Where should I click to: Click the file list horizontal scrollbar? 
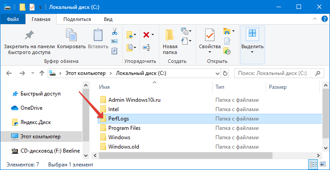tap(186, 155)
